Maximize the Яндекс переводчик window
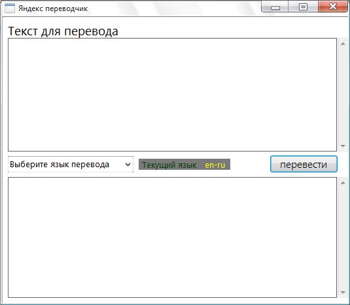This screenshot has height=305, width=350. point(303,7)
